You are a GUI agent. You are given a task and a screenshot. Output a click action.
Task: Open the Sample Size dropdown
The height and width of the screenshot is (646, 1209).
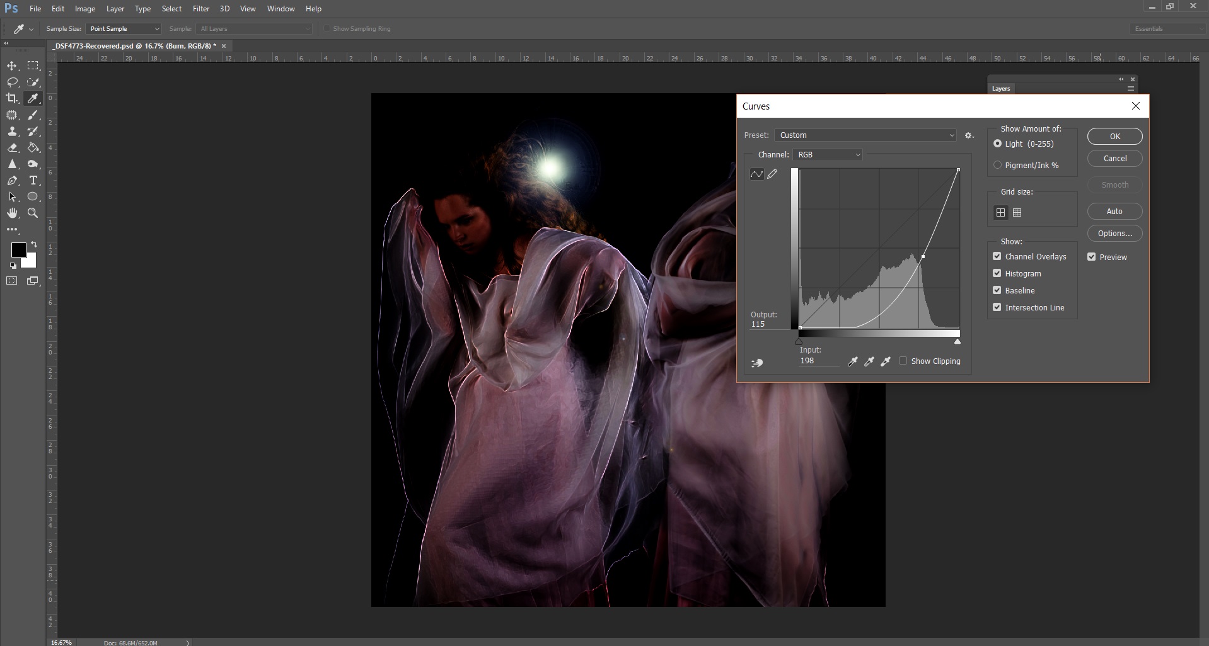[x=124, y=29]
